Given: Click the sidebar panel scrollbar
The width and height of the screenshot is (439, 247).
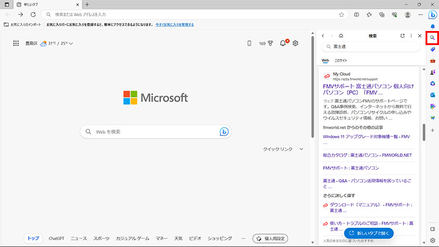Looking at the screenshot, I should click(x=424, y=130).
